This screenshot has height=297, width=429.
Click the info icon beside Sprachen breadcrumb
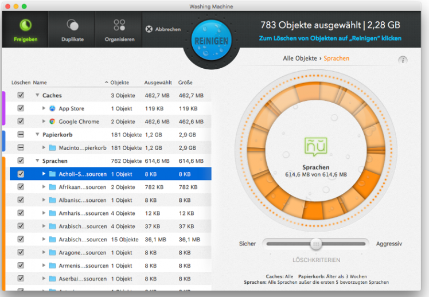click(x=403, y=60)
